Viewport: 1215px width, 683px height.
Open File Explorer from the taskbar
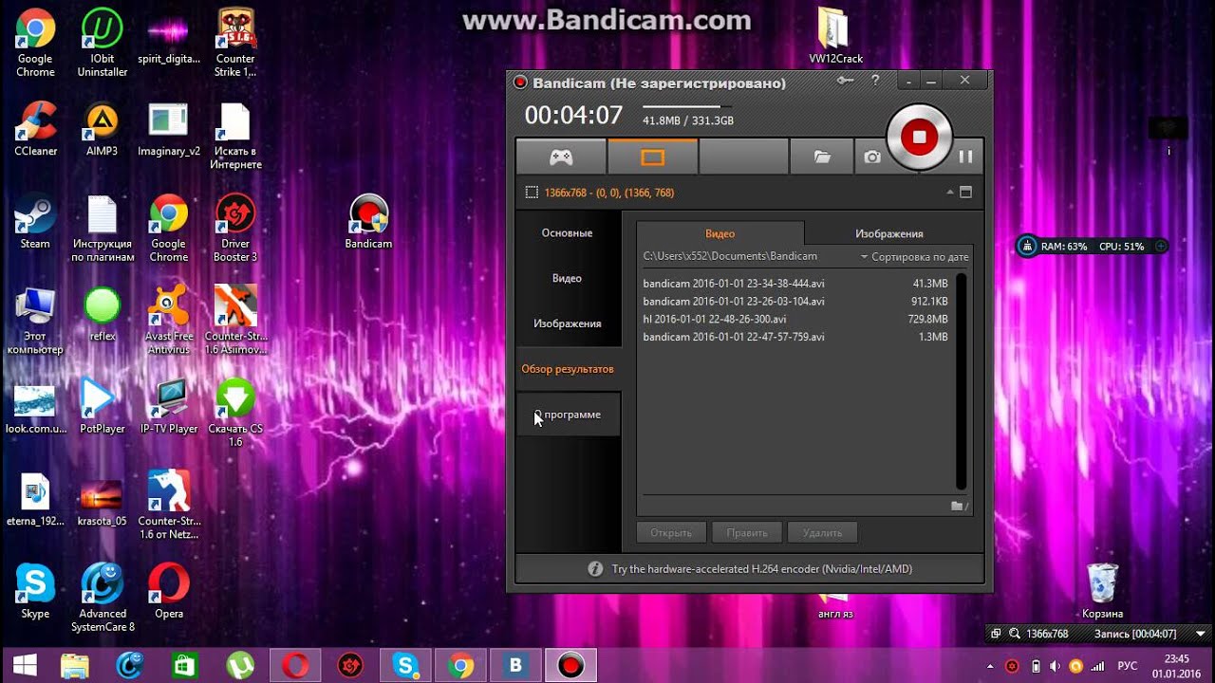pos(74,665)
